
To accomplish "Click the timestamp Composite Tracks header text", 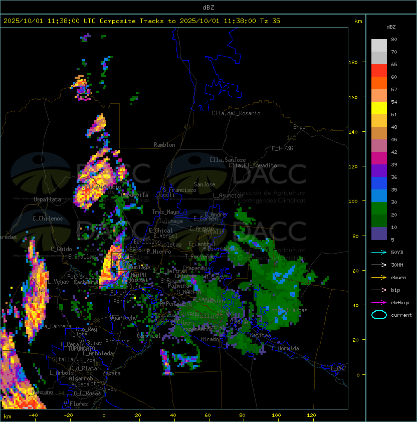I will [x=142, y=21].
